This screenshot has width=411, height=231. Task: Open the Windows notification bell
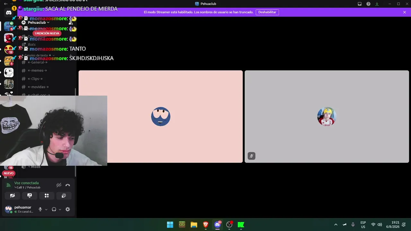(404, 225)
